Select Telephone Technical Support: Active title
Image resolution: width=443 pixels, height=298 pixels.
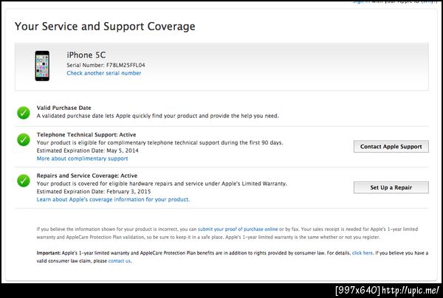tap(86, 134)
